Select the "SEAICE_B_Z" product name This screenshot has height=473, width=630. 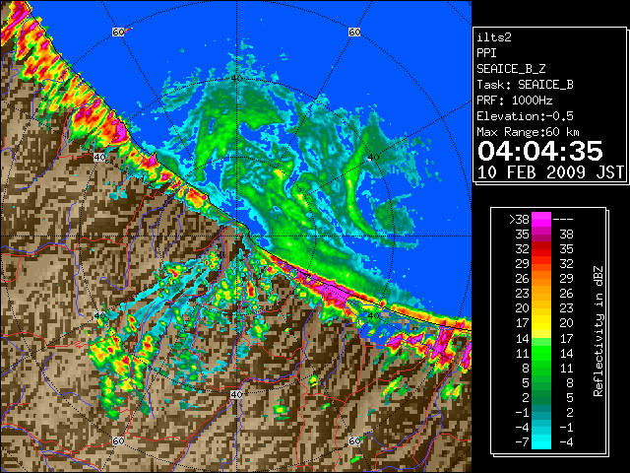(511, 69)
